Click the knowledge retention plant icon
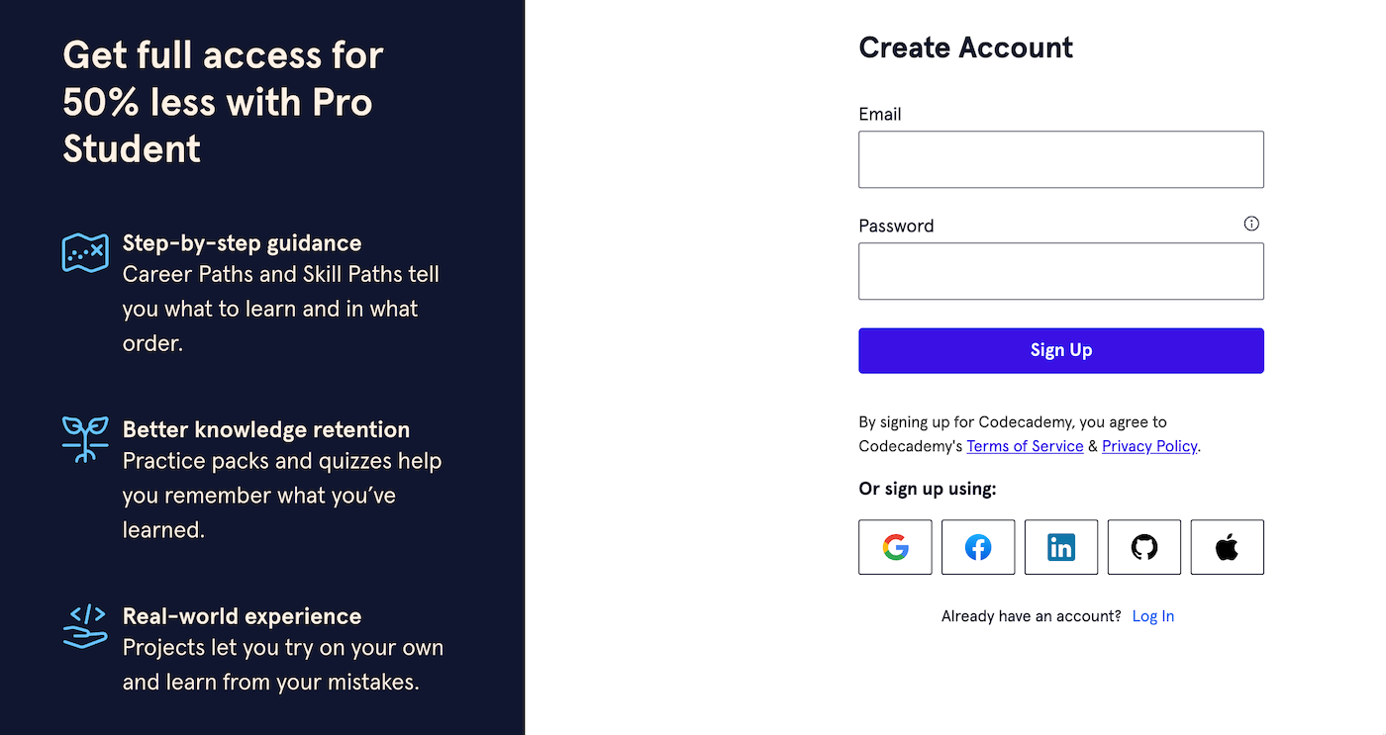Screen dimensions: 1386x735 point(85,439)
